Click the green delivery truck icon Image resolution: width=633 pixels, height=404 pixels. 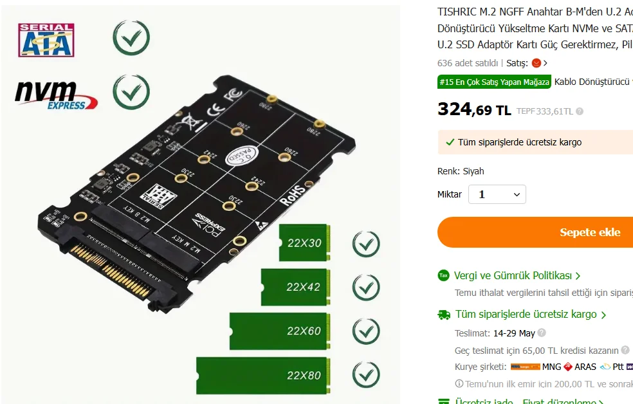(444, 315)
